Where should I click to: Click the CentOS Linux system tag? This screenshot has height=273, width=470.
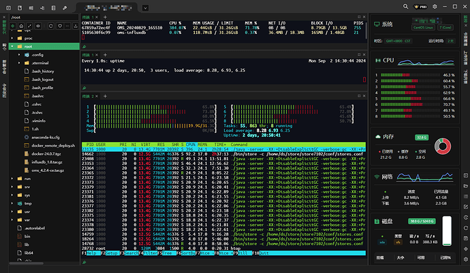coord(423,27)
